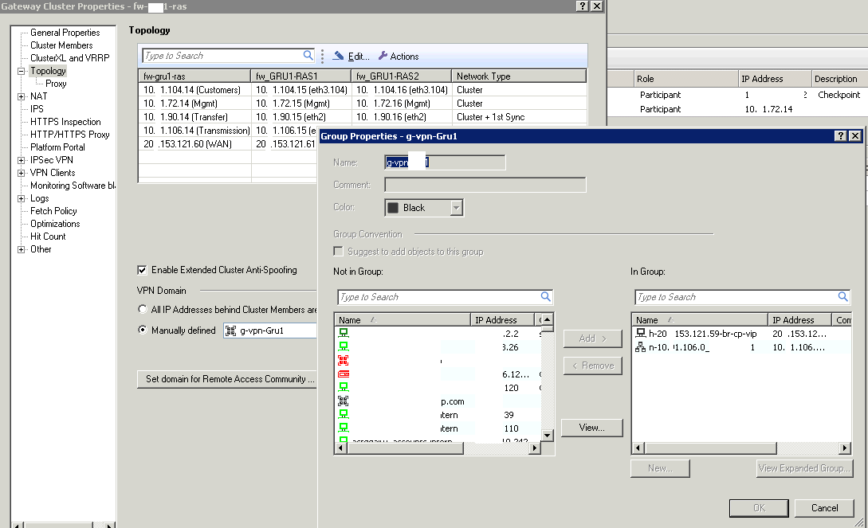Collapse the Topology tree node
The height and width of the screenshot is (528, 868).
point(21,71)
